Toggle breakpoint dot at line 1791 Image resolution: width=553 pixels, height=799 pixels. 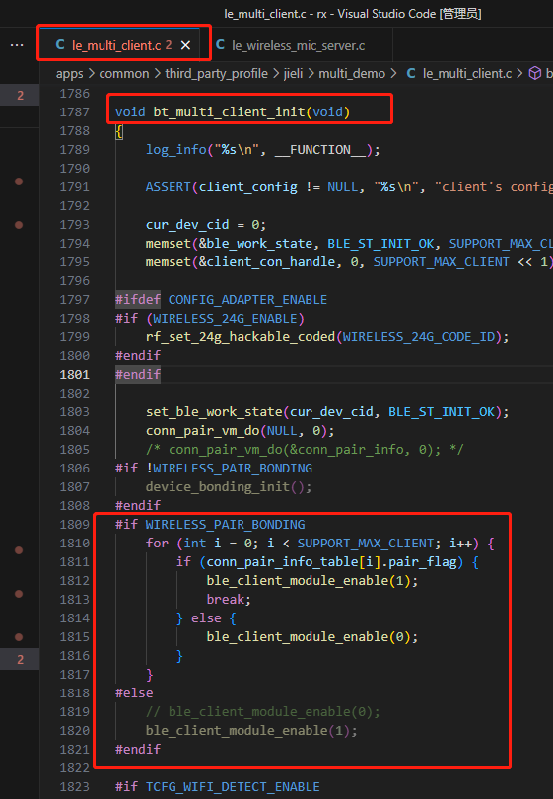pos(19,182)
